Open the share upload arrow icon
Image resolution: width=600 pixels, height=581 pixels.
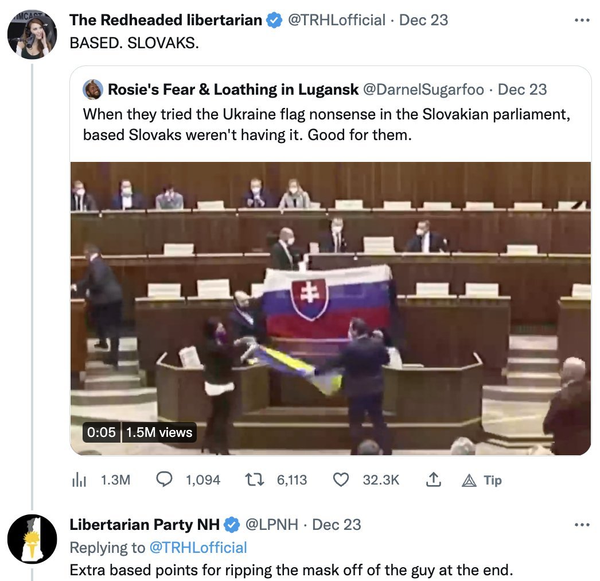[x=434, y=479]
